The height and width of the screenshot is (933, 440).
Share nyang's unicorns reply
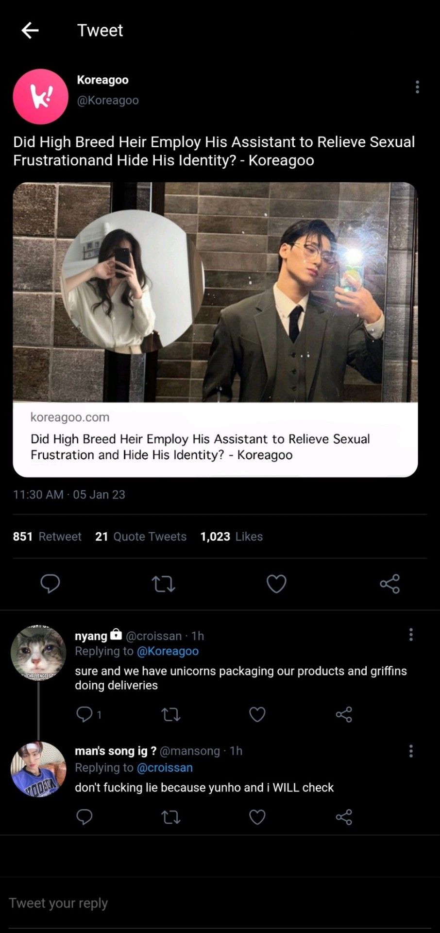(x=344, y=714)
